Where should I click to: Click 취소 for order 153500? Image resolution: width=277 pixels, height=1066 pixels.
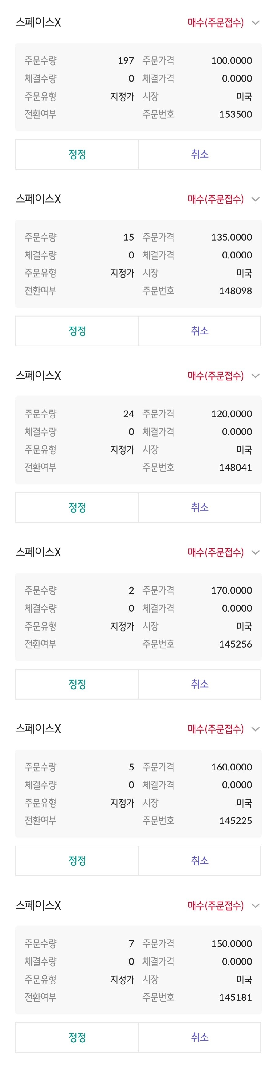(x=200, y=154)
